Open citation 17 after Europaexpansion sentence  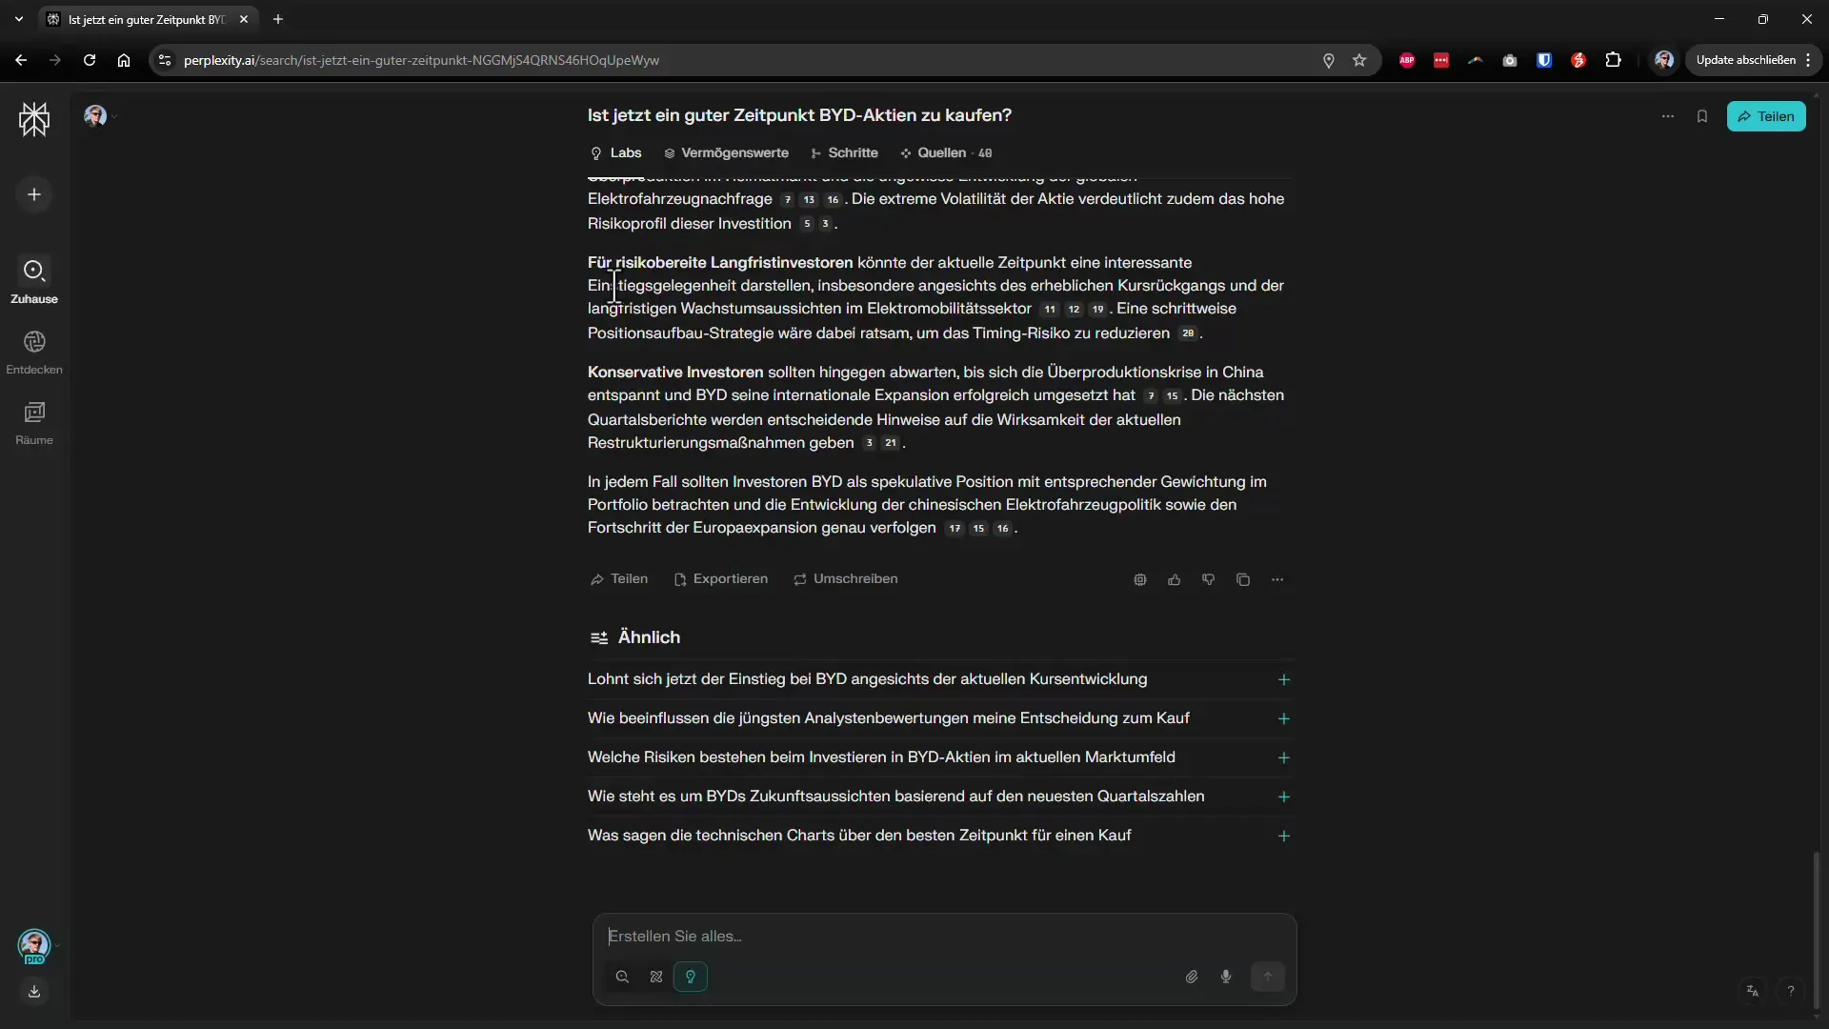point(955,529)
